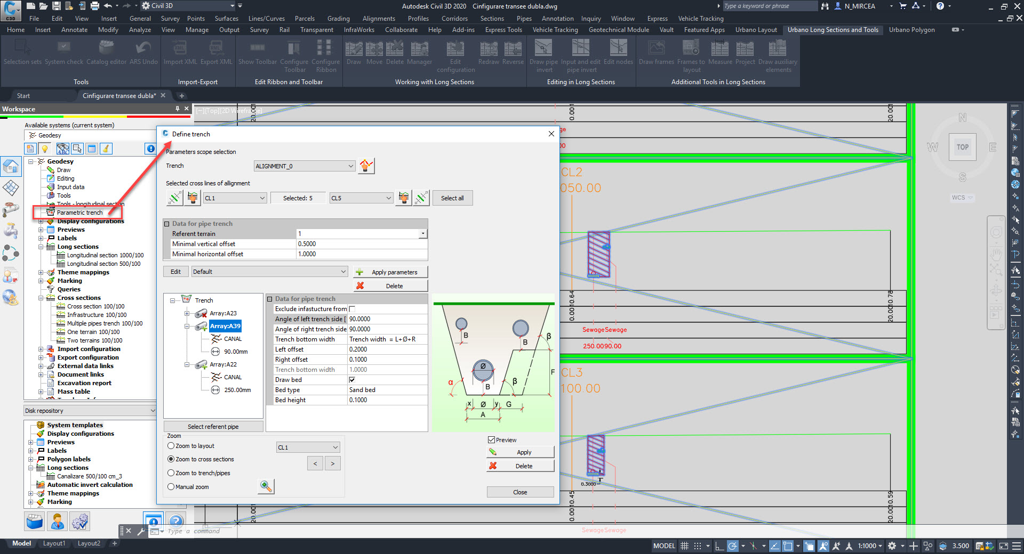The image size is (1024, 554).
Task: Click the last cross line selection icon before Select all
Action: coord(421,198)
